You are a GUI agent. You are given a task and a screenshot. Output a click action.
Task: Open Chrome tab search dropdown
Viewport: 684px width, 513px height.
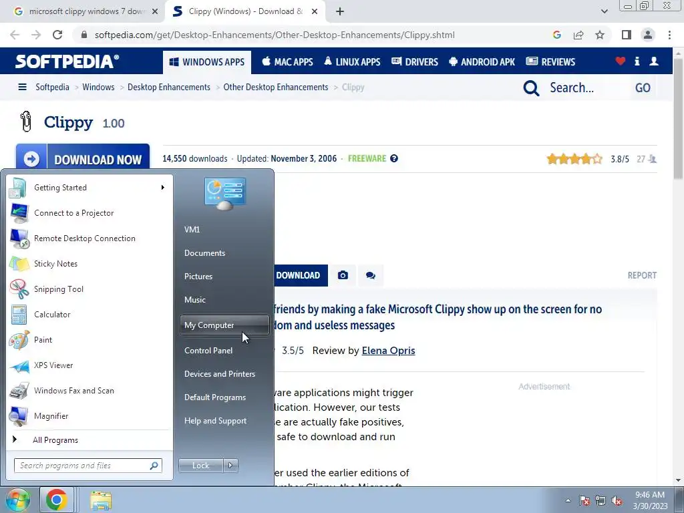click(604, 12)
